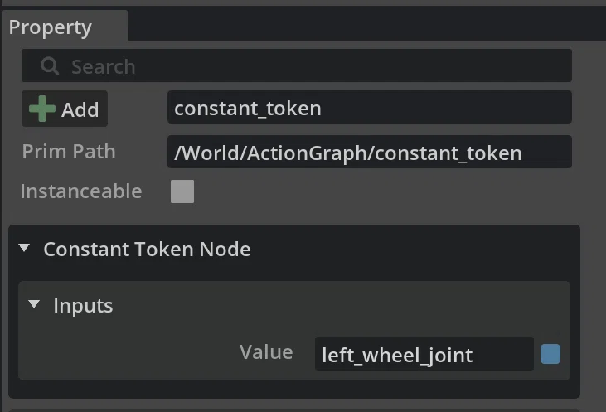Click the Prim Path value field
This screenshot has width=606, height=412.
(x=370, y=152)
